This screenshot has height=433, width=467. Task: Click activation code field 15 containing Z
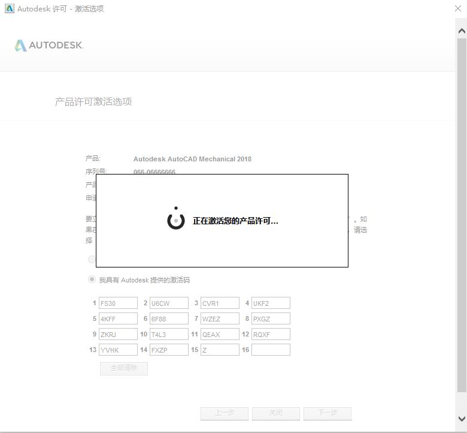tap(220, 350)
